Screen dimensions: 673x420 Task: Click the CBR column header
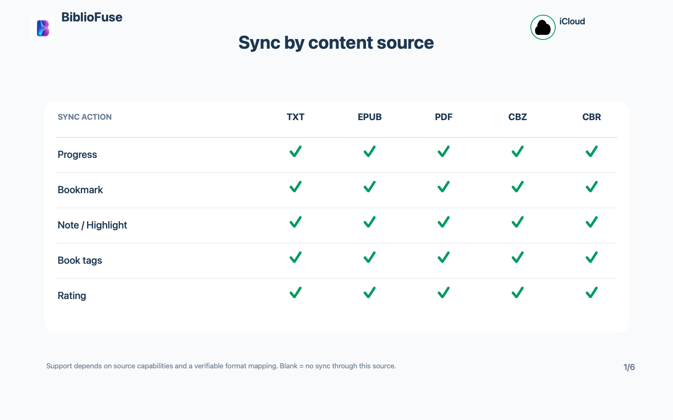(x=592, y=117)
